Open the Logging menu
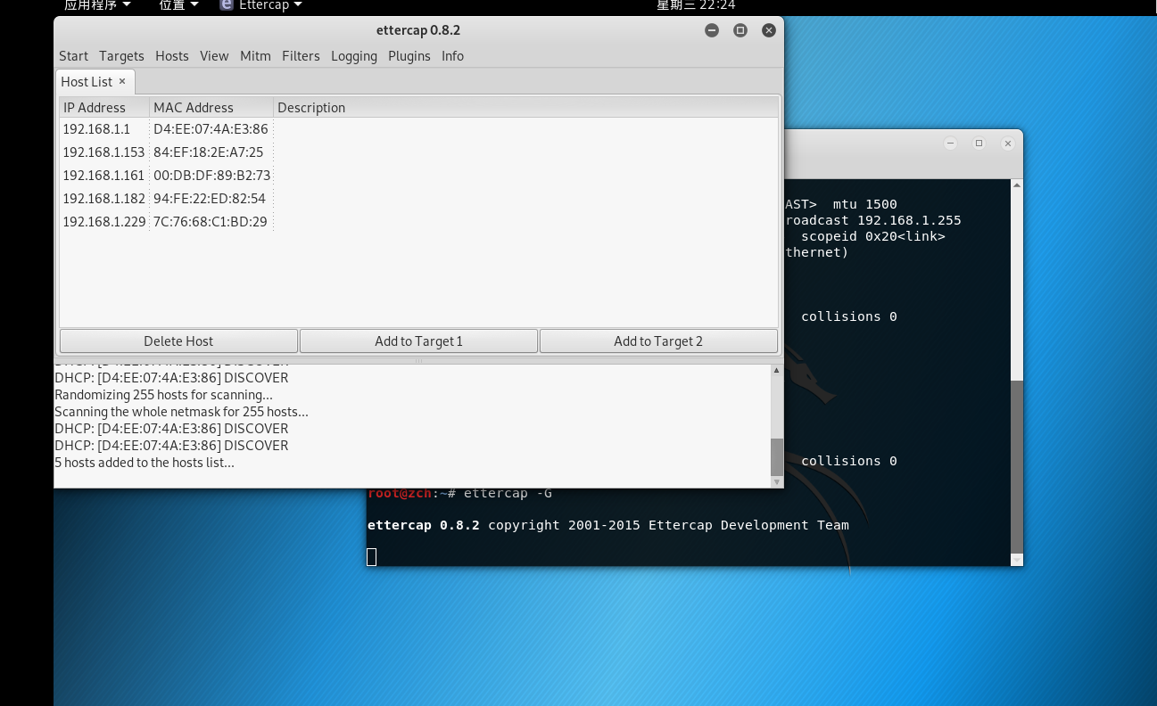This screenshot has height=706, width=1157. (x=354, y=55)
